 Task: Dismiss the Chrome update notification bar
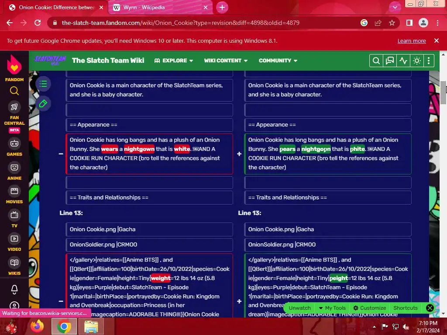pyautogui.click(x=436, y=41)
